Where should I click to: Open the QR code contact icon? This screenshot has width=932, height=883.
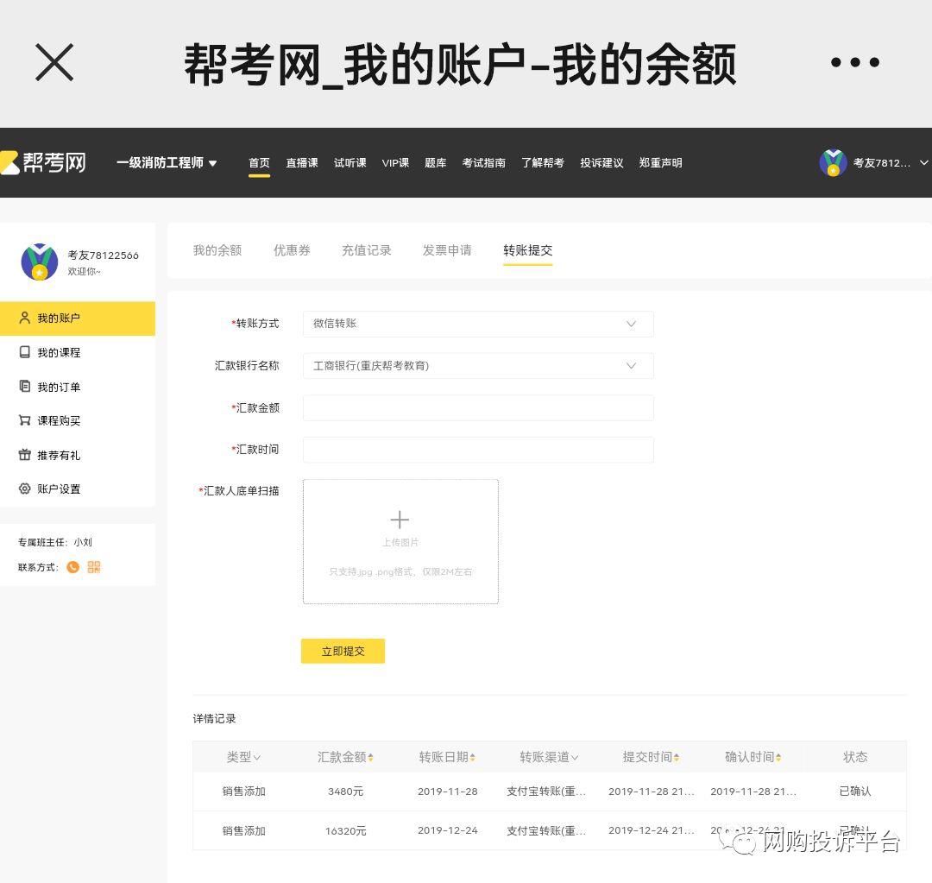93,567
